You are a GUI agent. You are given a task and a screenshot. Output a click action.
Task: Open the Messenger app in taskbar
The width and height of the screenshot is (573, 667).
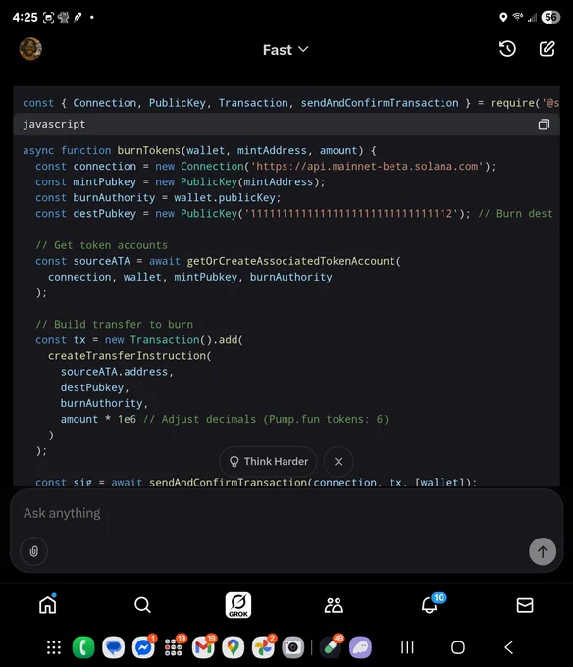click(143, 647)
